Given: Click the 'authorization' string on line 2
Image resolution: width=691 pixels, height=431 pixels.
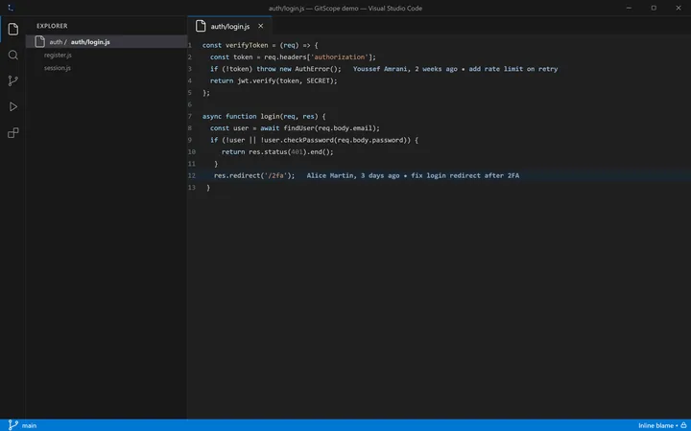Looking at the screenshot, I should point(341,57).
